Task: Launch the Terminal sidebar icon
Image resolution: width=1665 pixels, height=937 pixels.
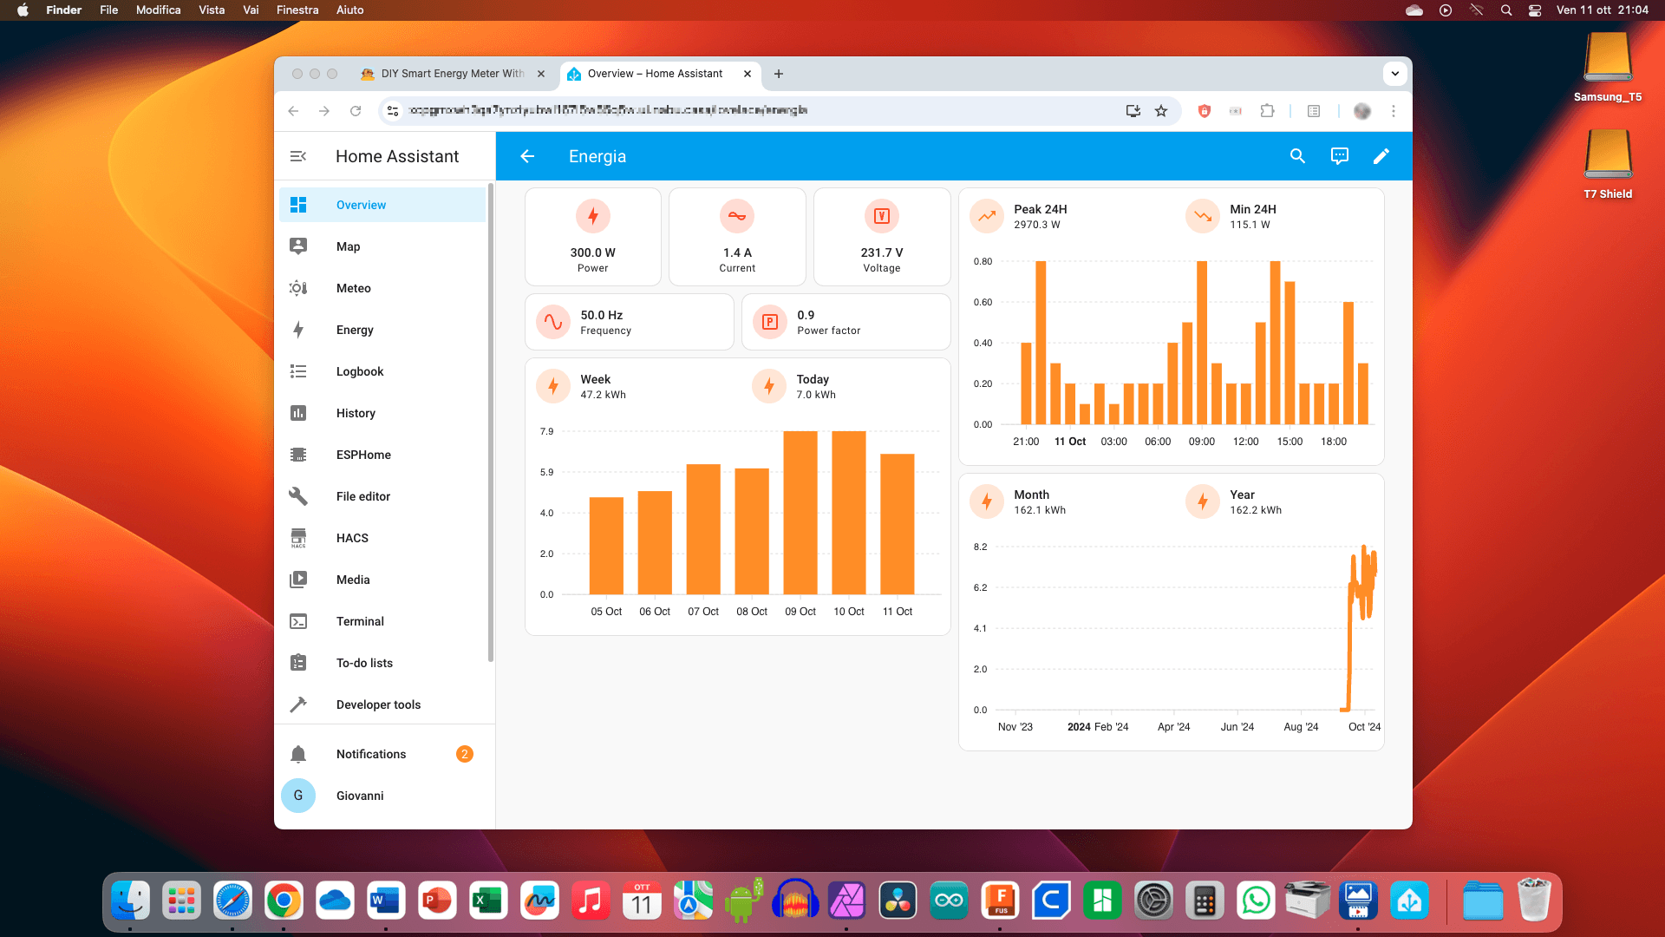Action: (298, 621)
